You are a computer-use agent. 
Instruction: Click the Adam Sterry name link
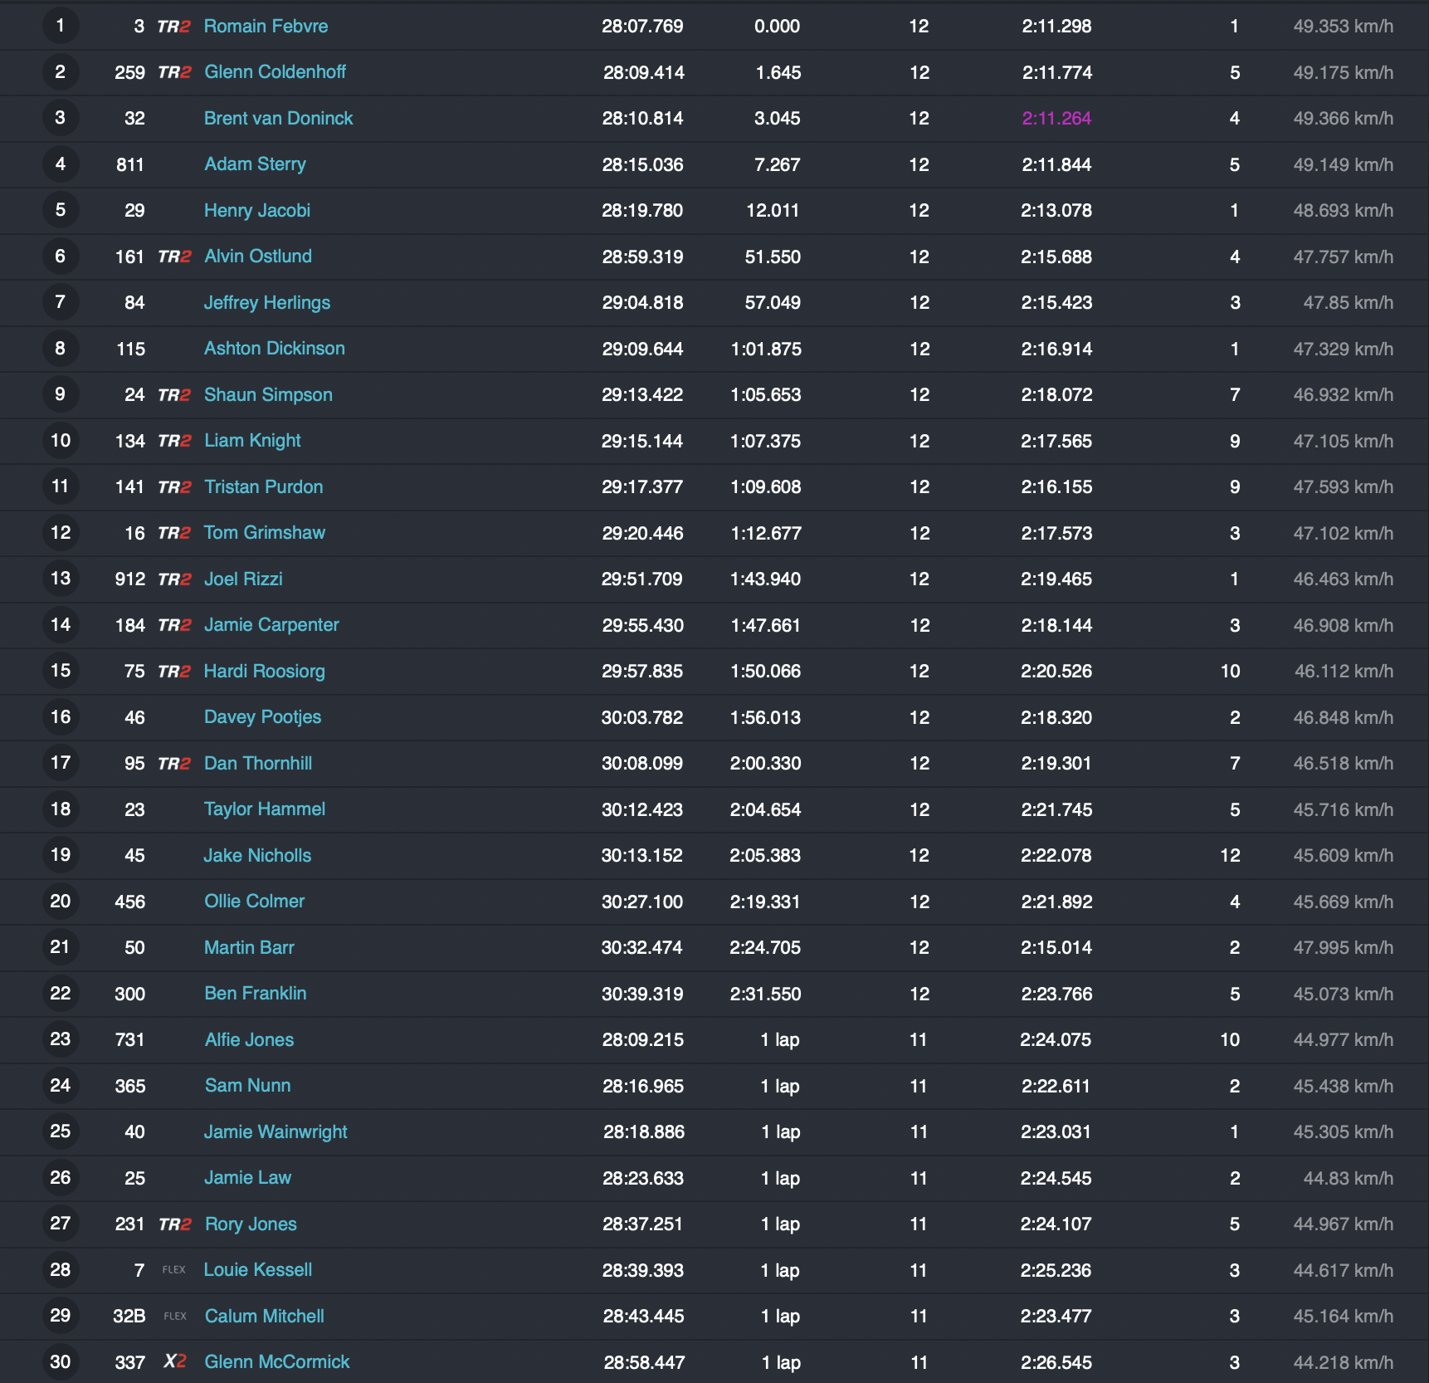tap(255, 164)
